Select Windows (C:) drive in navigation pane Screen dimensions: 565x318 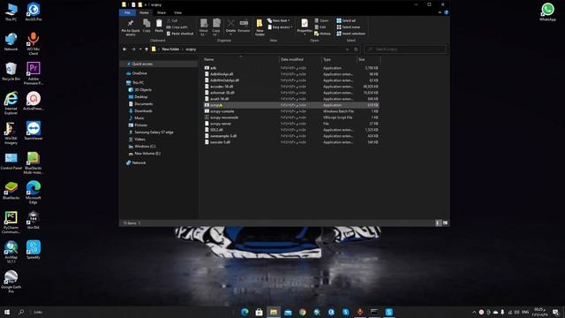145,147
